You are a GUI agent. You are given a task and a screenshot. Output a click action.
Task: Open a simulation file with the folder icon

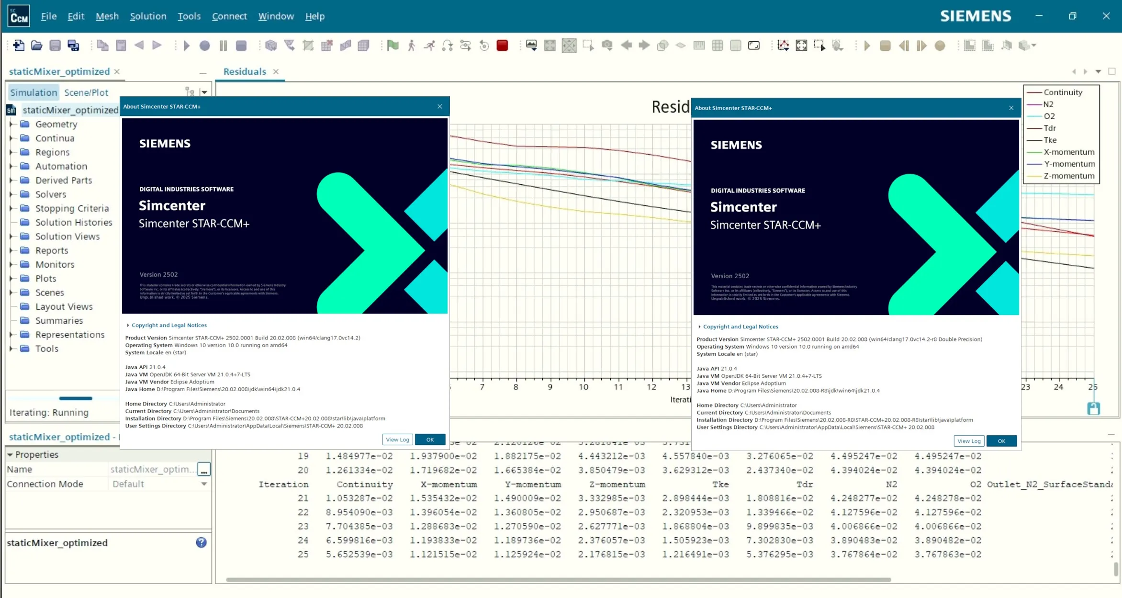pyautogui.click(x=37, y=45)
